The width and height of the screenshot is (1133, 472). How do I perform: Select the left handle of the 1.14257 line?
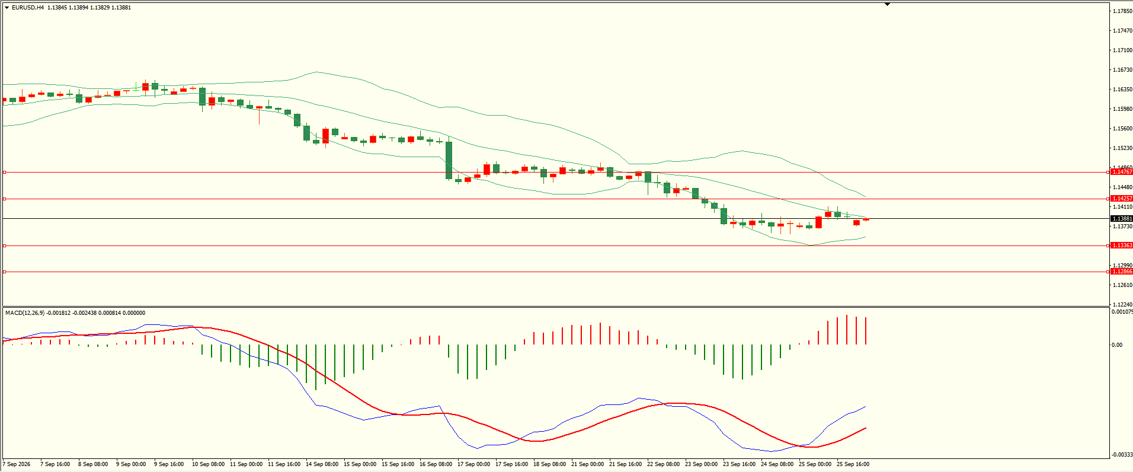point(4,199)
